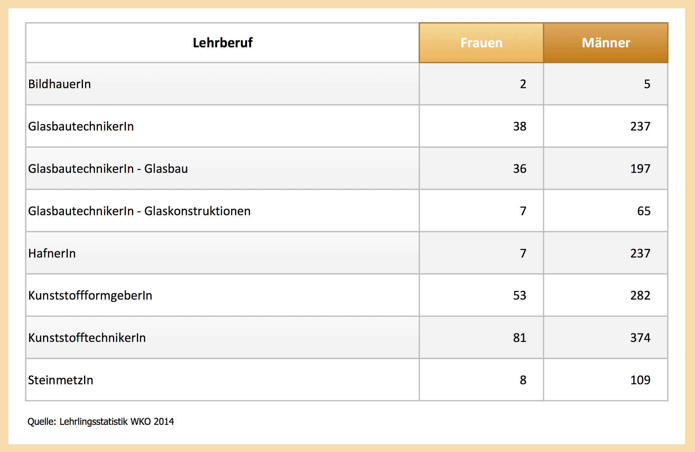
Task: Click the Männer value 109 for SteinmetzIn
Action: 640,380
